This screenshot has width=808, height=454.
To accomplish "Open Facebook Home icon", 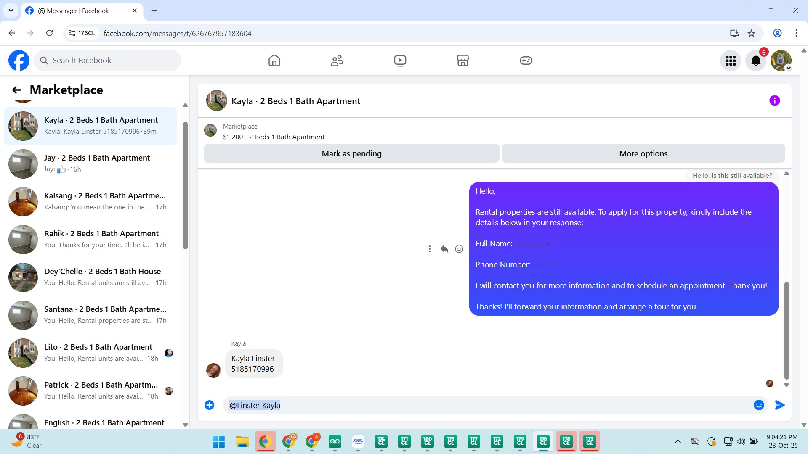I will click(x=274, y=61).
